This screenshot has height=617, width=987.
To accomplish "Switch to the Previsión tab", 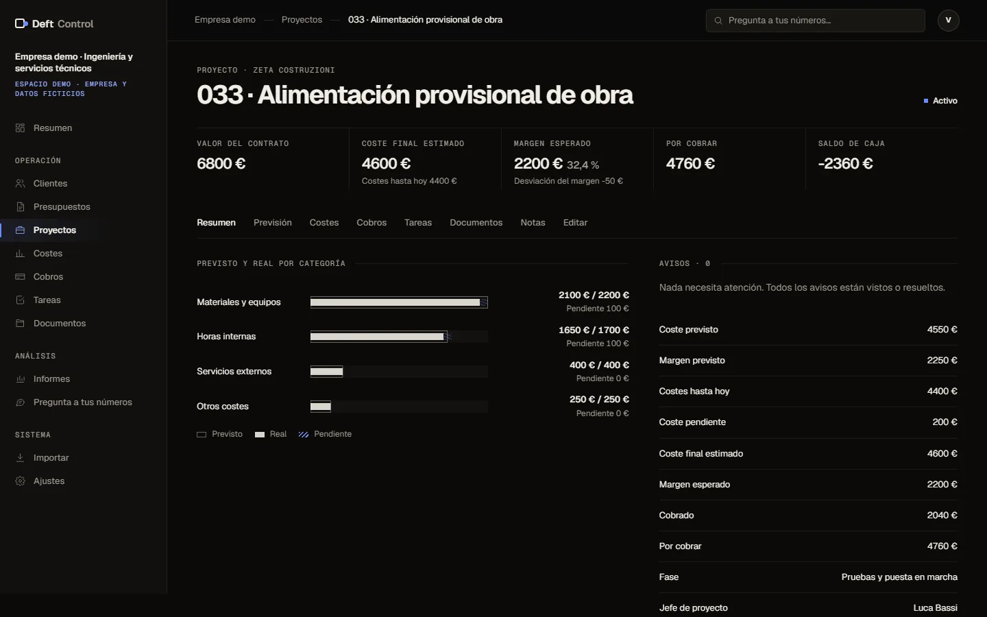I will [x=273, y=223].
